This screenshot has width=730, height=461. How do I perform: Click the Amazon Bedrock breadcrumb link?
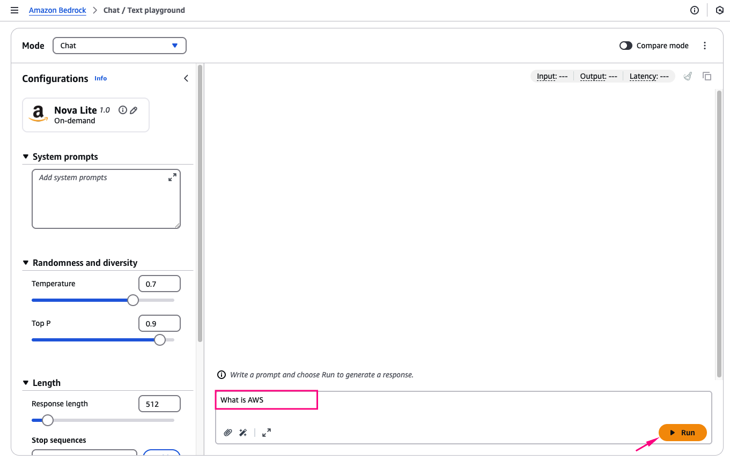pos(57,10)
